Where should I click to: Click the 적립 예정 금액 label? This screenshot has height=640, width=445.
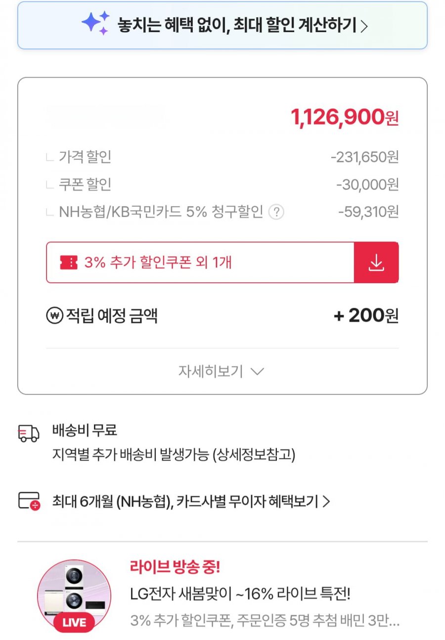click(112, 315)
